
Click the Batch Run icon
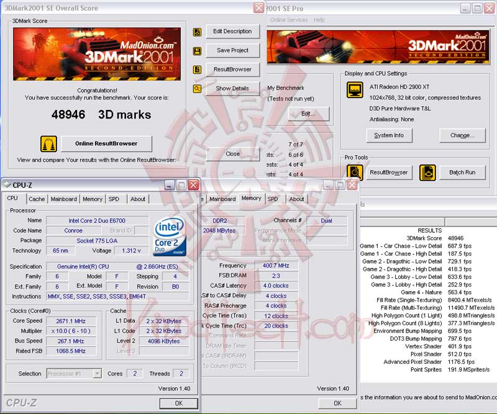pyautogui.click(x=427, y=173)
